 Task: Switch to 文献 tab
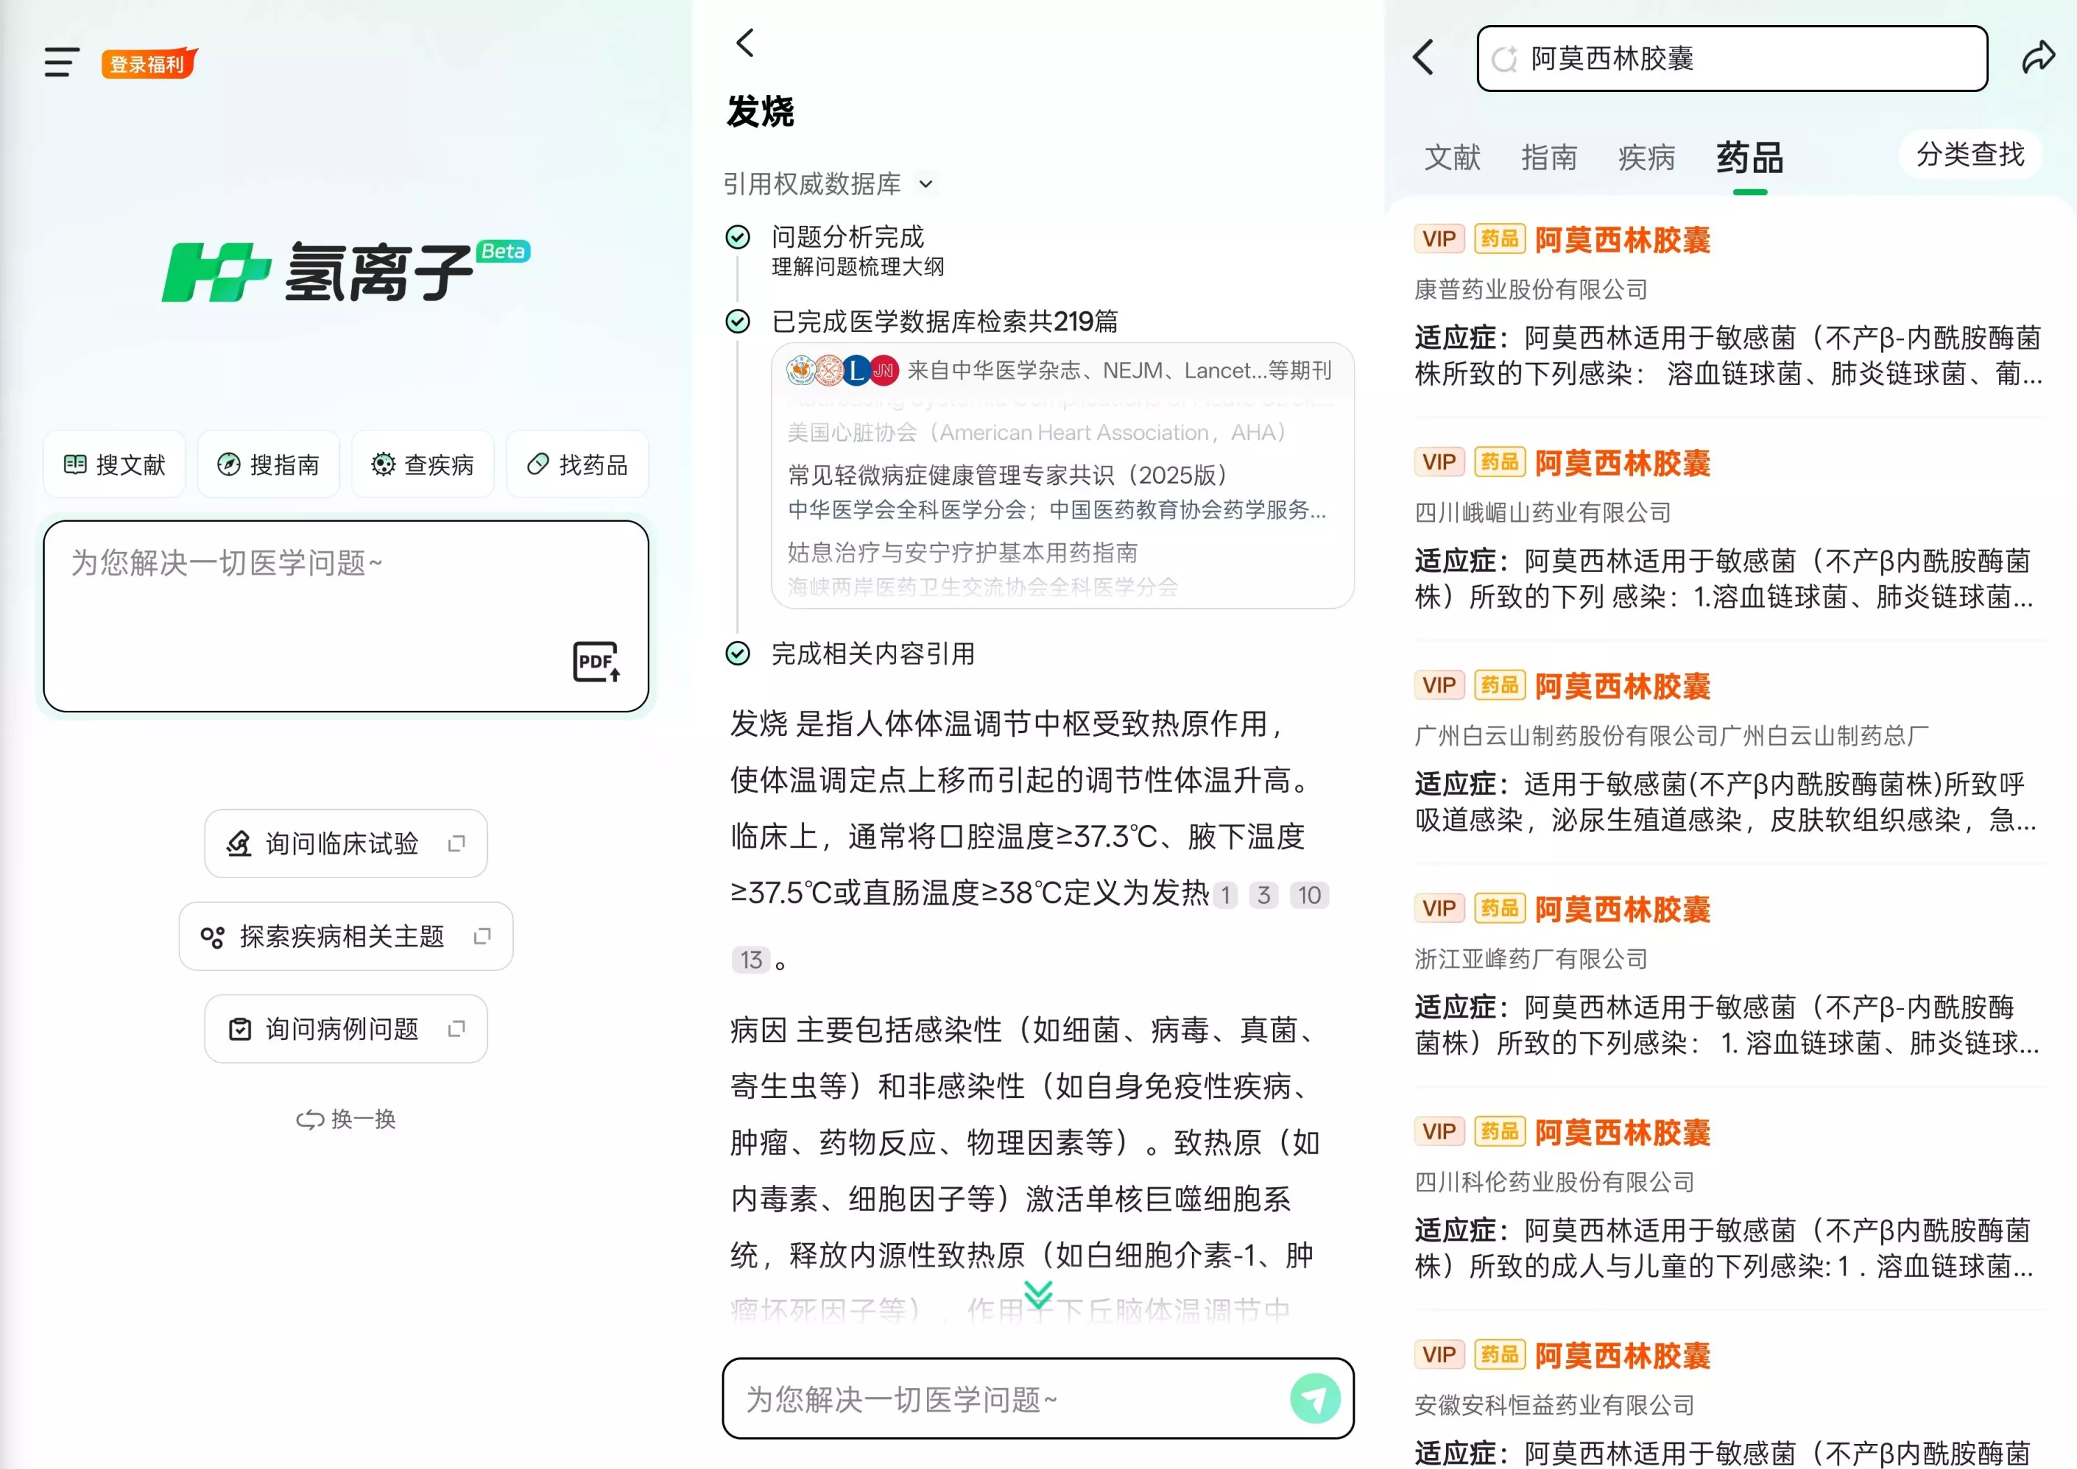click(1452, 158)
